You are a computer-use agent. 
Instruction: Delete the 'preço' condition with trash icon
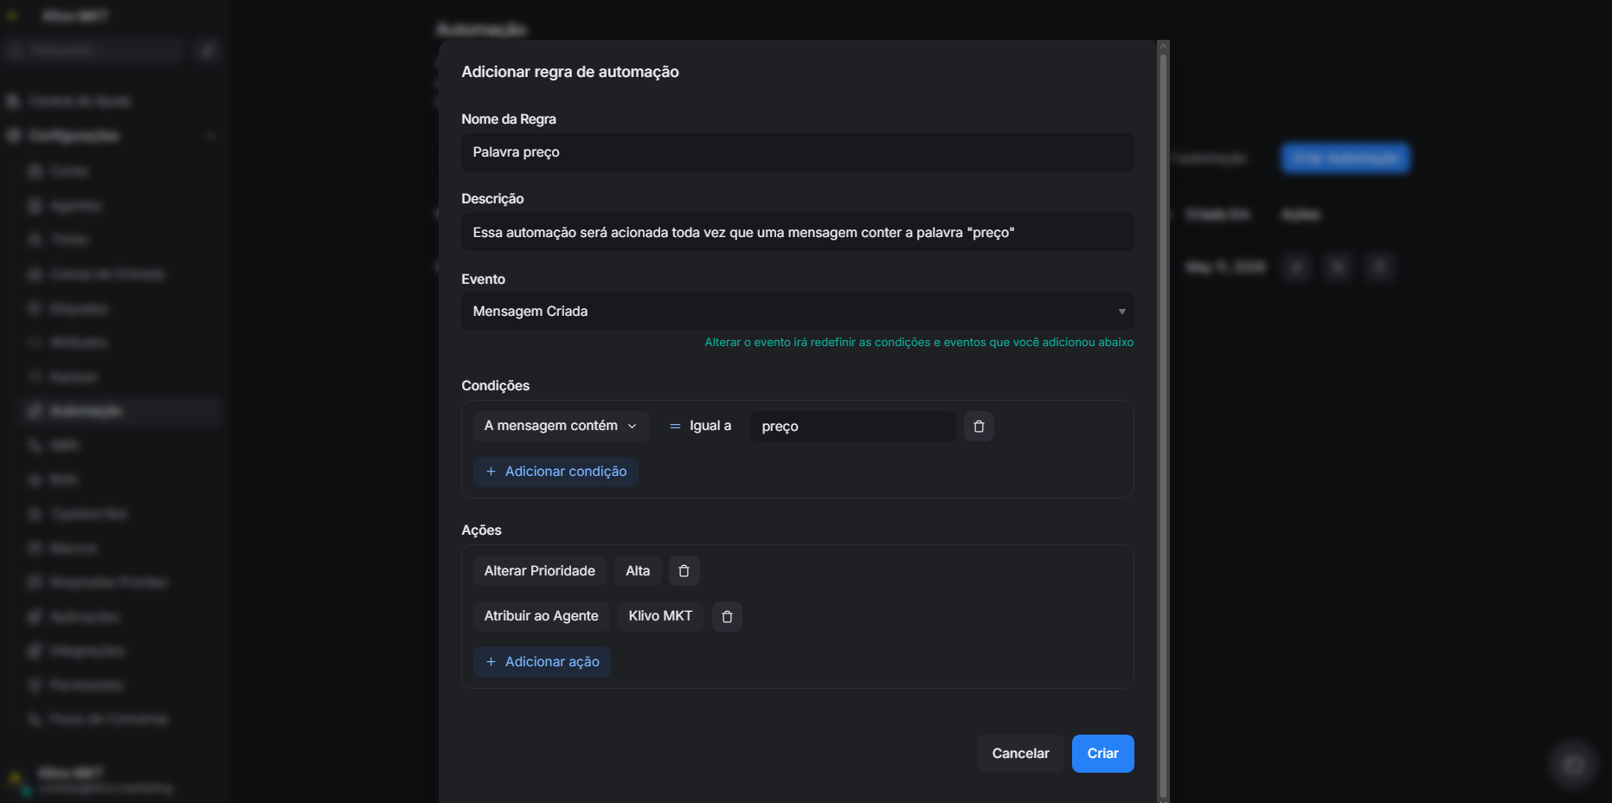(979, 427)
